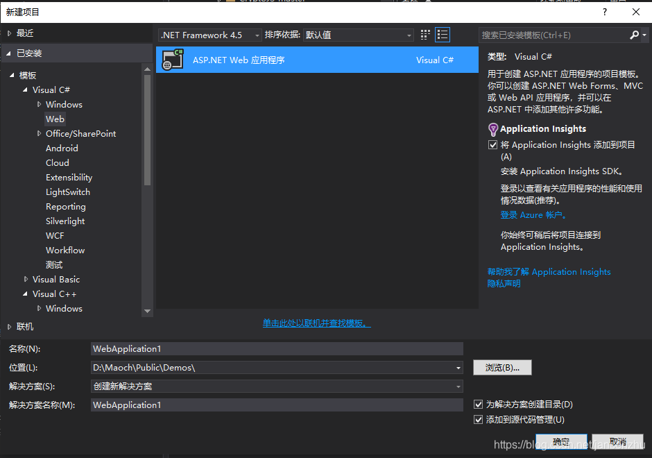This screenshot has width=652, height=458.
Task: Open help with the question mark
Action: pyautogui.click(x=605, y=12)
